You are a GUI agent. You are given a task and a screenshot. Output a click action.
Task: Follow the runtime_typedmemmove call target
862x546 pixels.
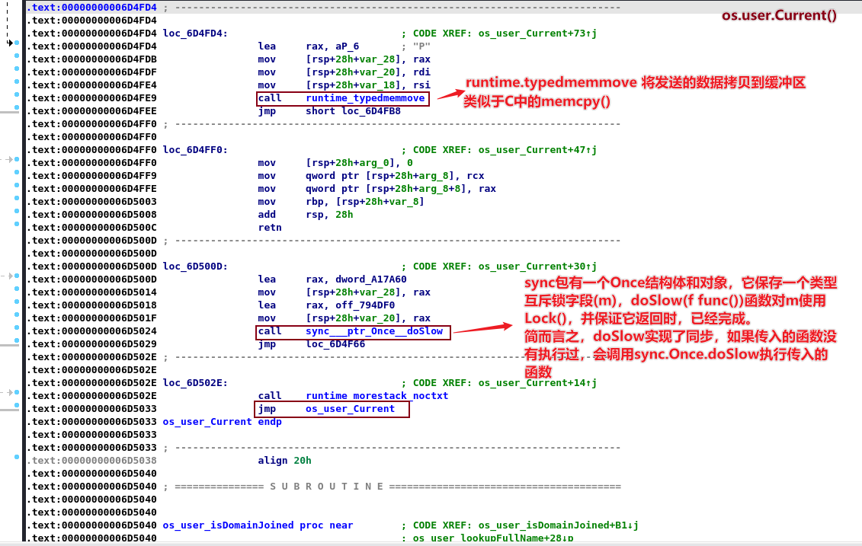pos(365,98)
